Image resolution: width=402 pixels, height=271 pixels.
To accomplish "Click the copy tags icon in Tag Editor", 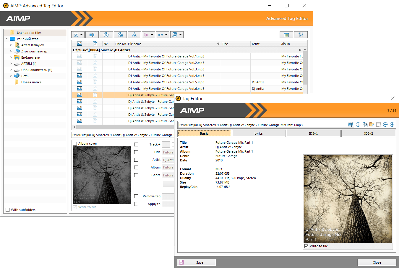I will point(365,125).
